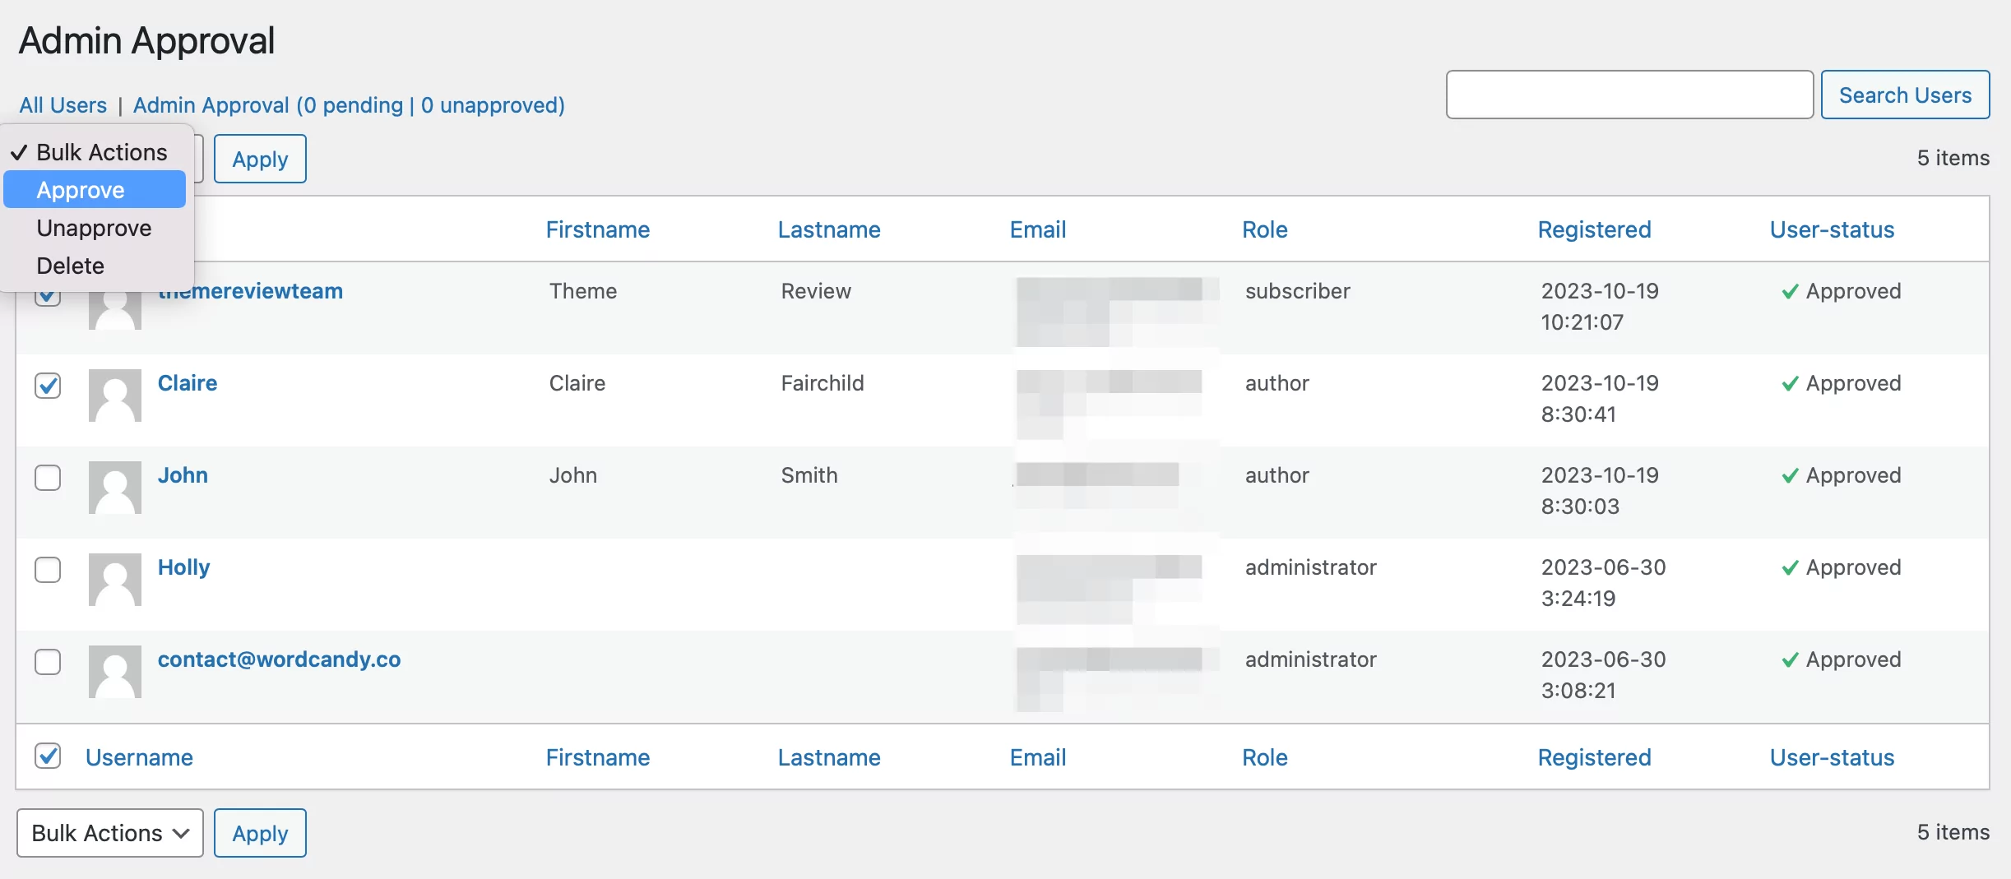Click the footer User-status column link
Screen dimensions: 2011x879
click(1833, 757)
